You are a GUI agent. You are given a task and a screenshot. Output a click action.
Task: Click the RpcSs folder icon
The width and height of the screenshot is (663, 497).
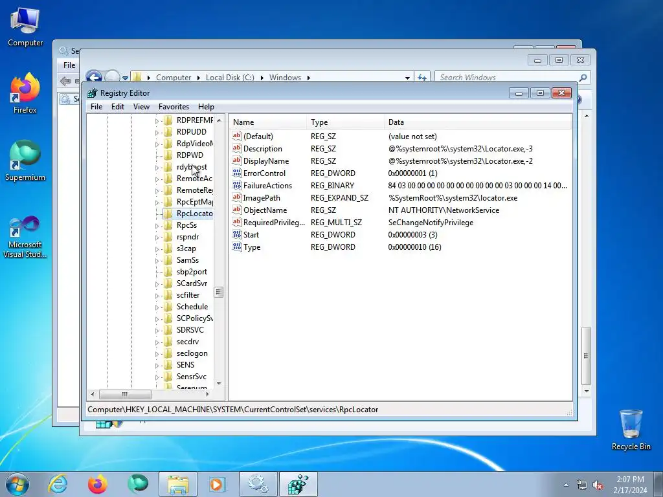coord(168,225)
